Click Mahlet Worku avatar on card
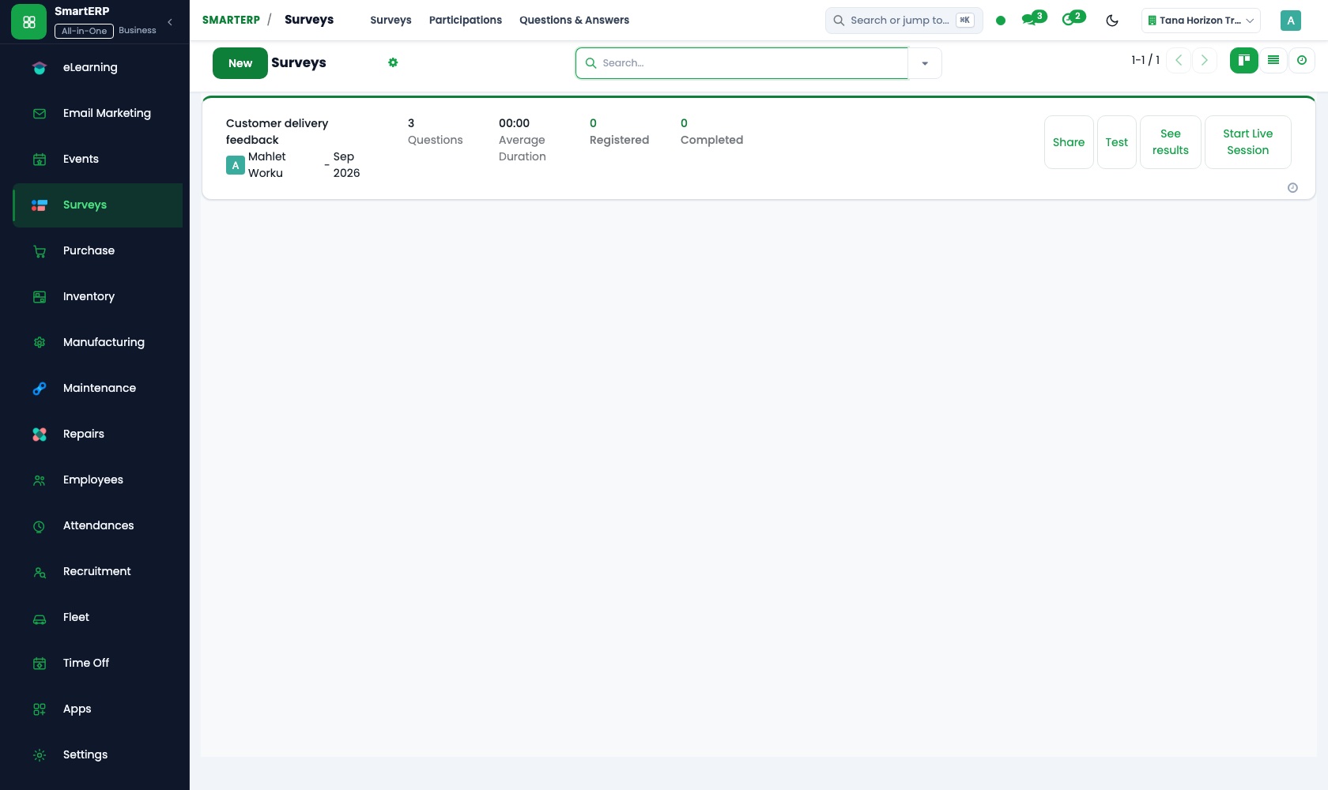 pos(236,165)
